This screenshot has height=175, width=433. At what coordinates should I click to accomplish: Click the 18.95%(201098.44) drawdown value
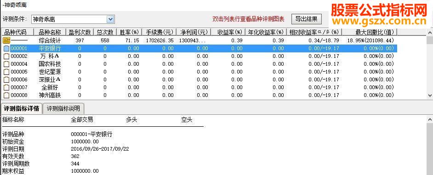point(370,40)
